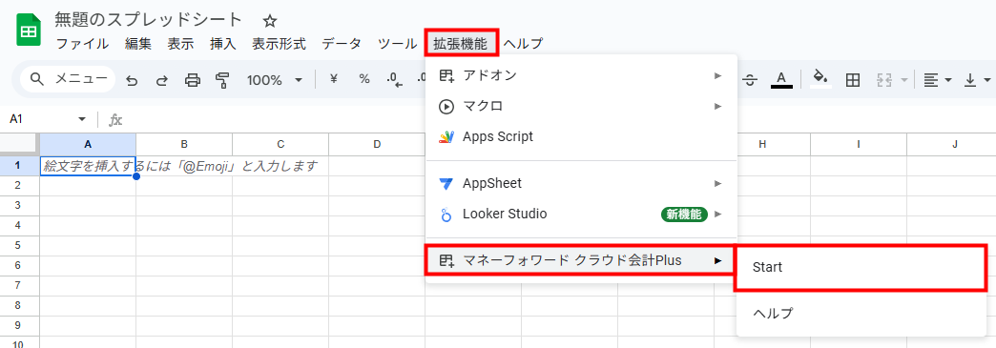The image size is (996, 348).
Task: Open the 編集 menu
Action: 137,44
